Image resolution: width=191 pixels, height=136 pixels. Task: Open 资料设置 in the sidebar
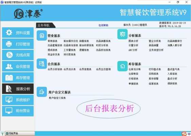pos(18,33)
